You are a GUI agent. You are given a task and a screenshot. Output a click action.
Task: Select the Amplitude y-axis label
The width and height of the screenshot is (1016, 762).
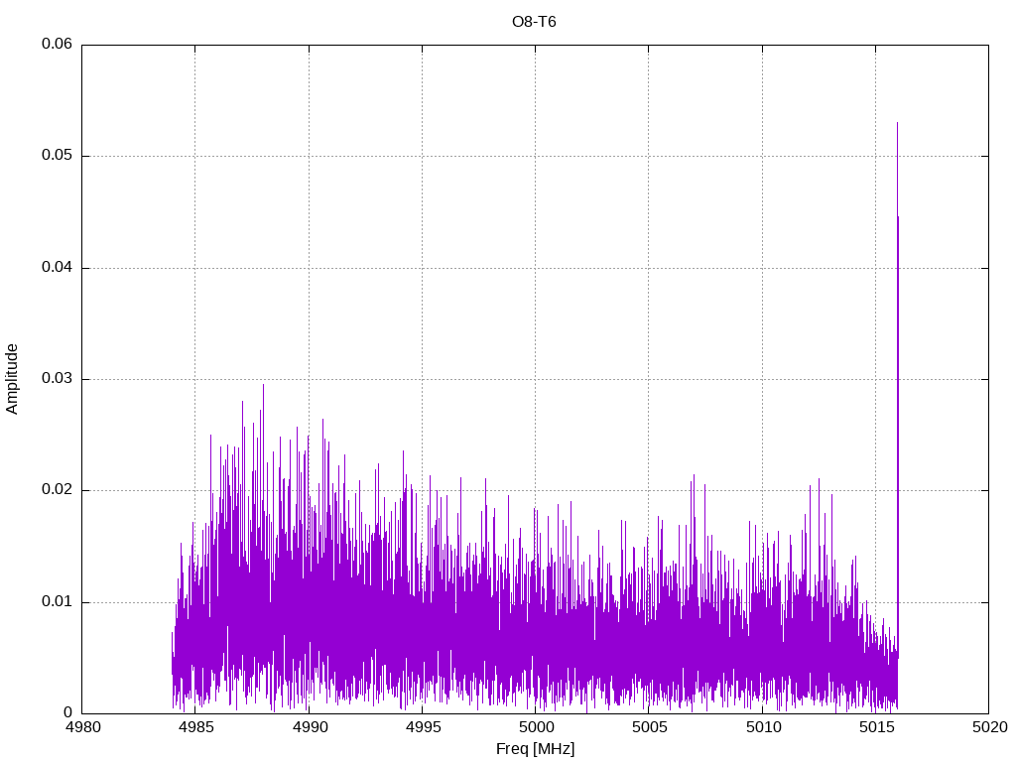12,379
